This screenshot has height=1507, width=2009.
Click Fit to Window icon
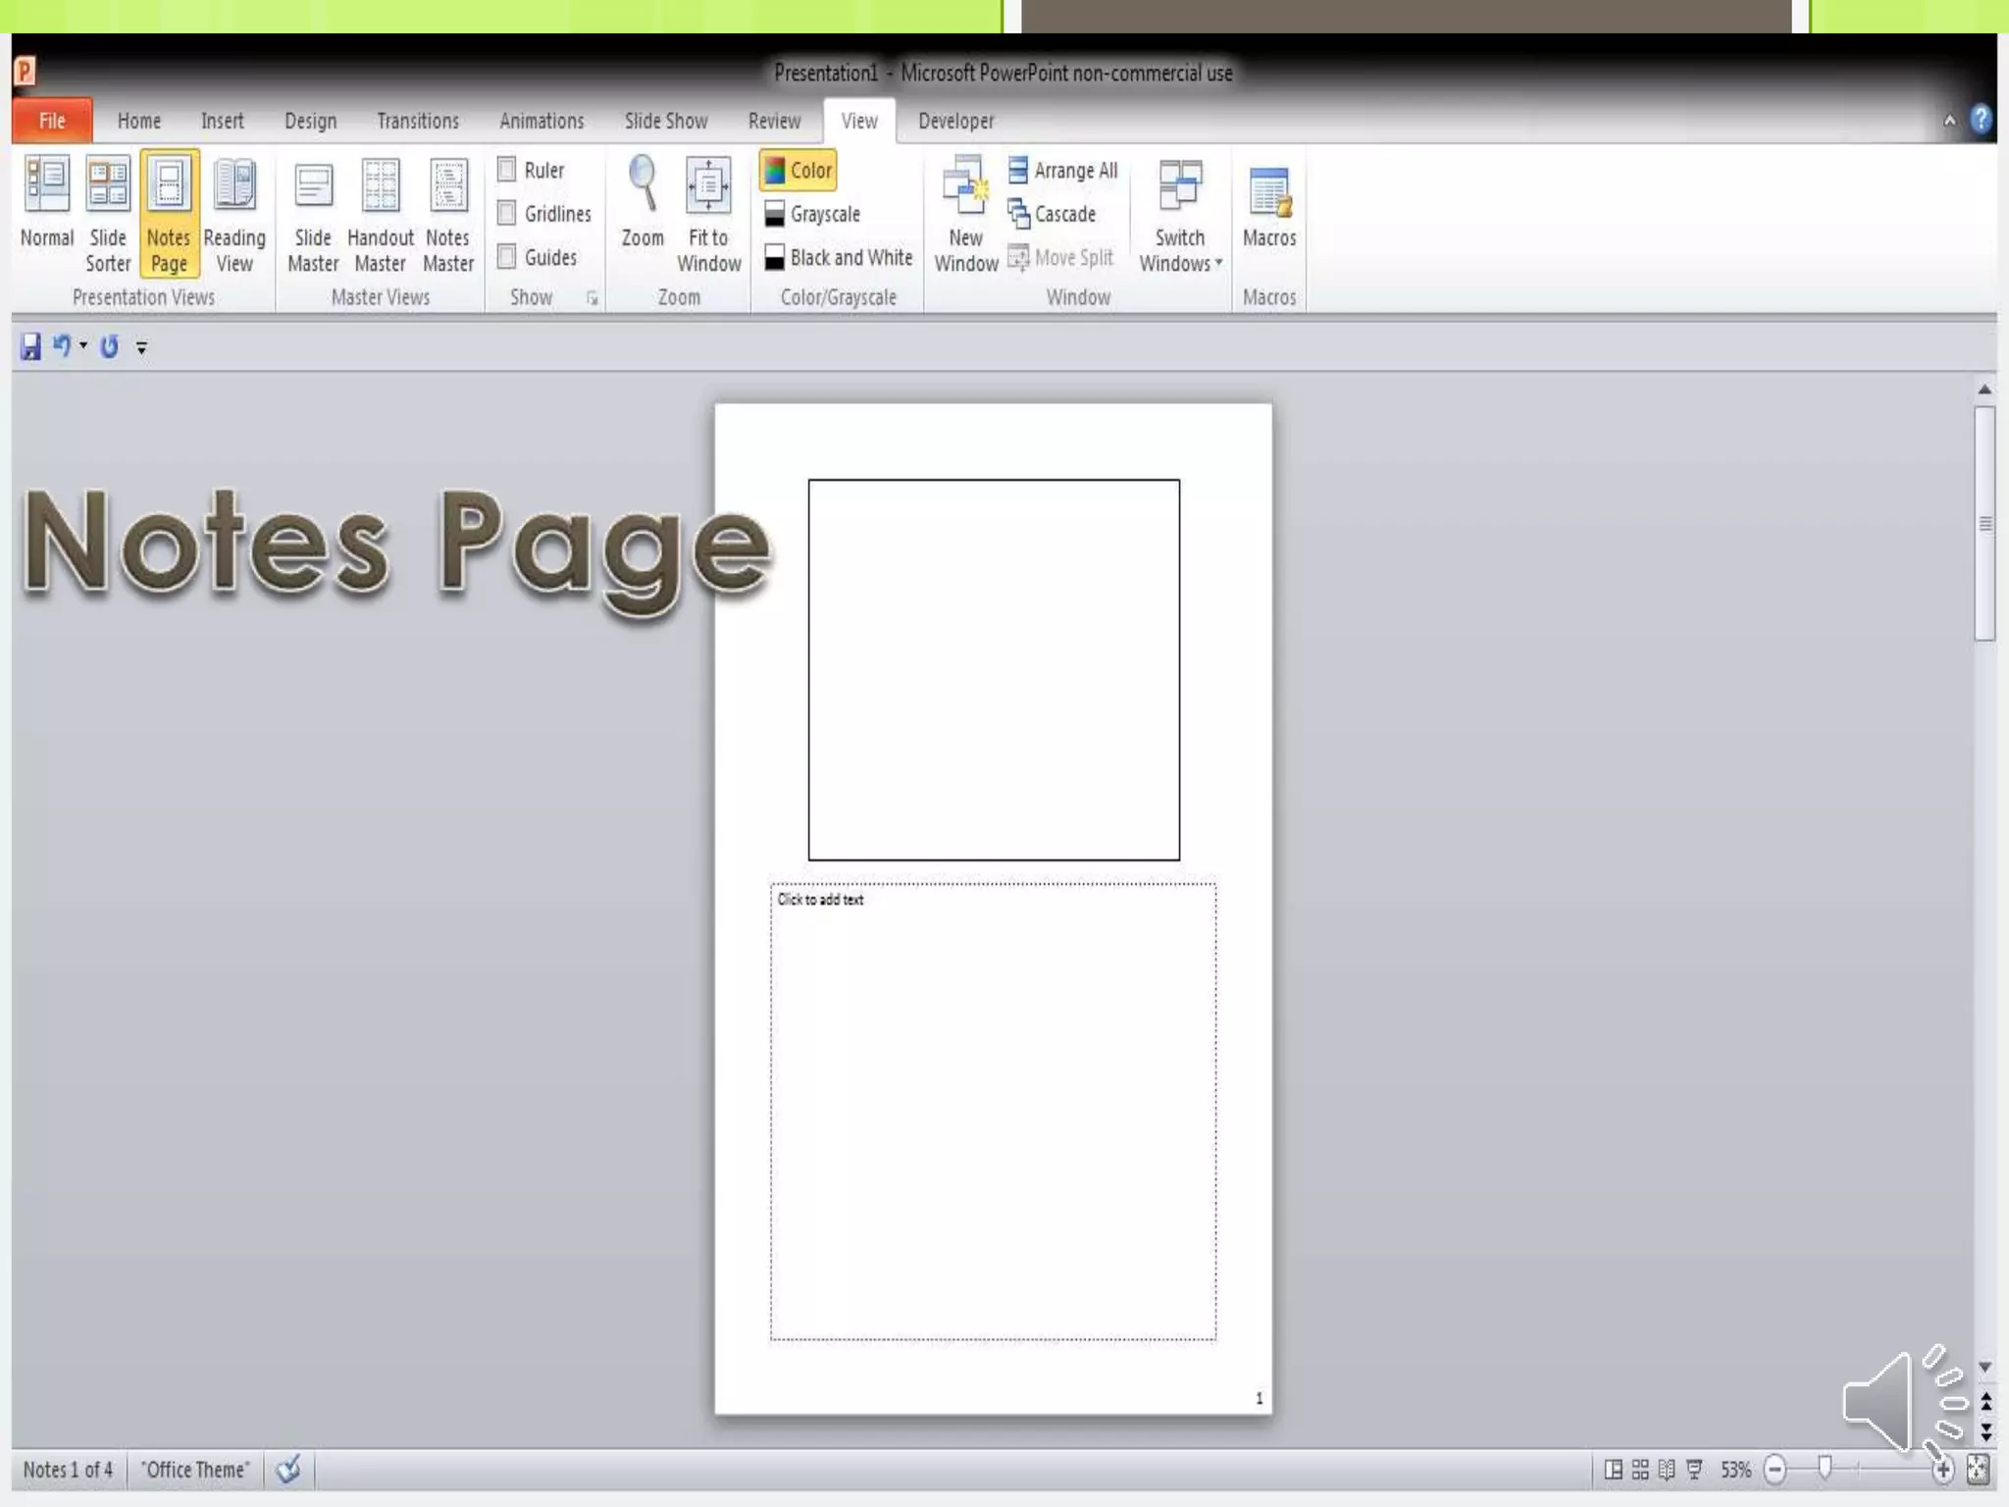tap(708, 186)
